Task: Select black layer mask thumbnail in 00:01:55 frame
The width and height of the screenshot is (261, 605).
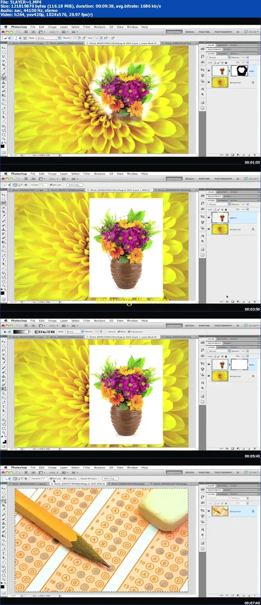Action: coord(240,70)
